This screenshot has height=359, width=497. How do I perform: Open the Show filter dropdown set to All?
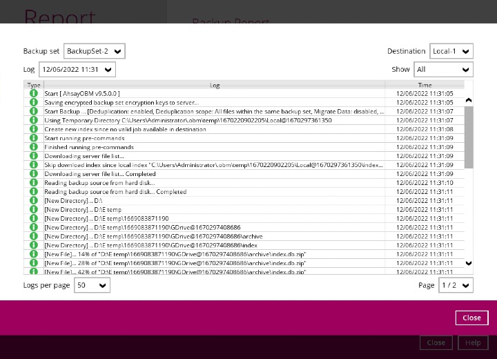(x=443, y=70)
